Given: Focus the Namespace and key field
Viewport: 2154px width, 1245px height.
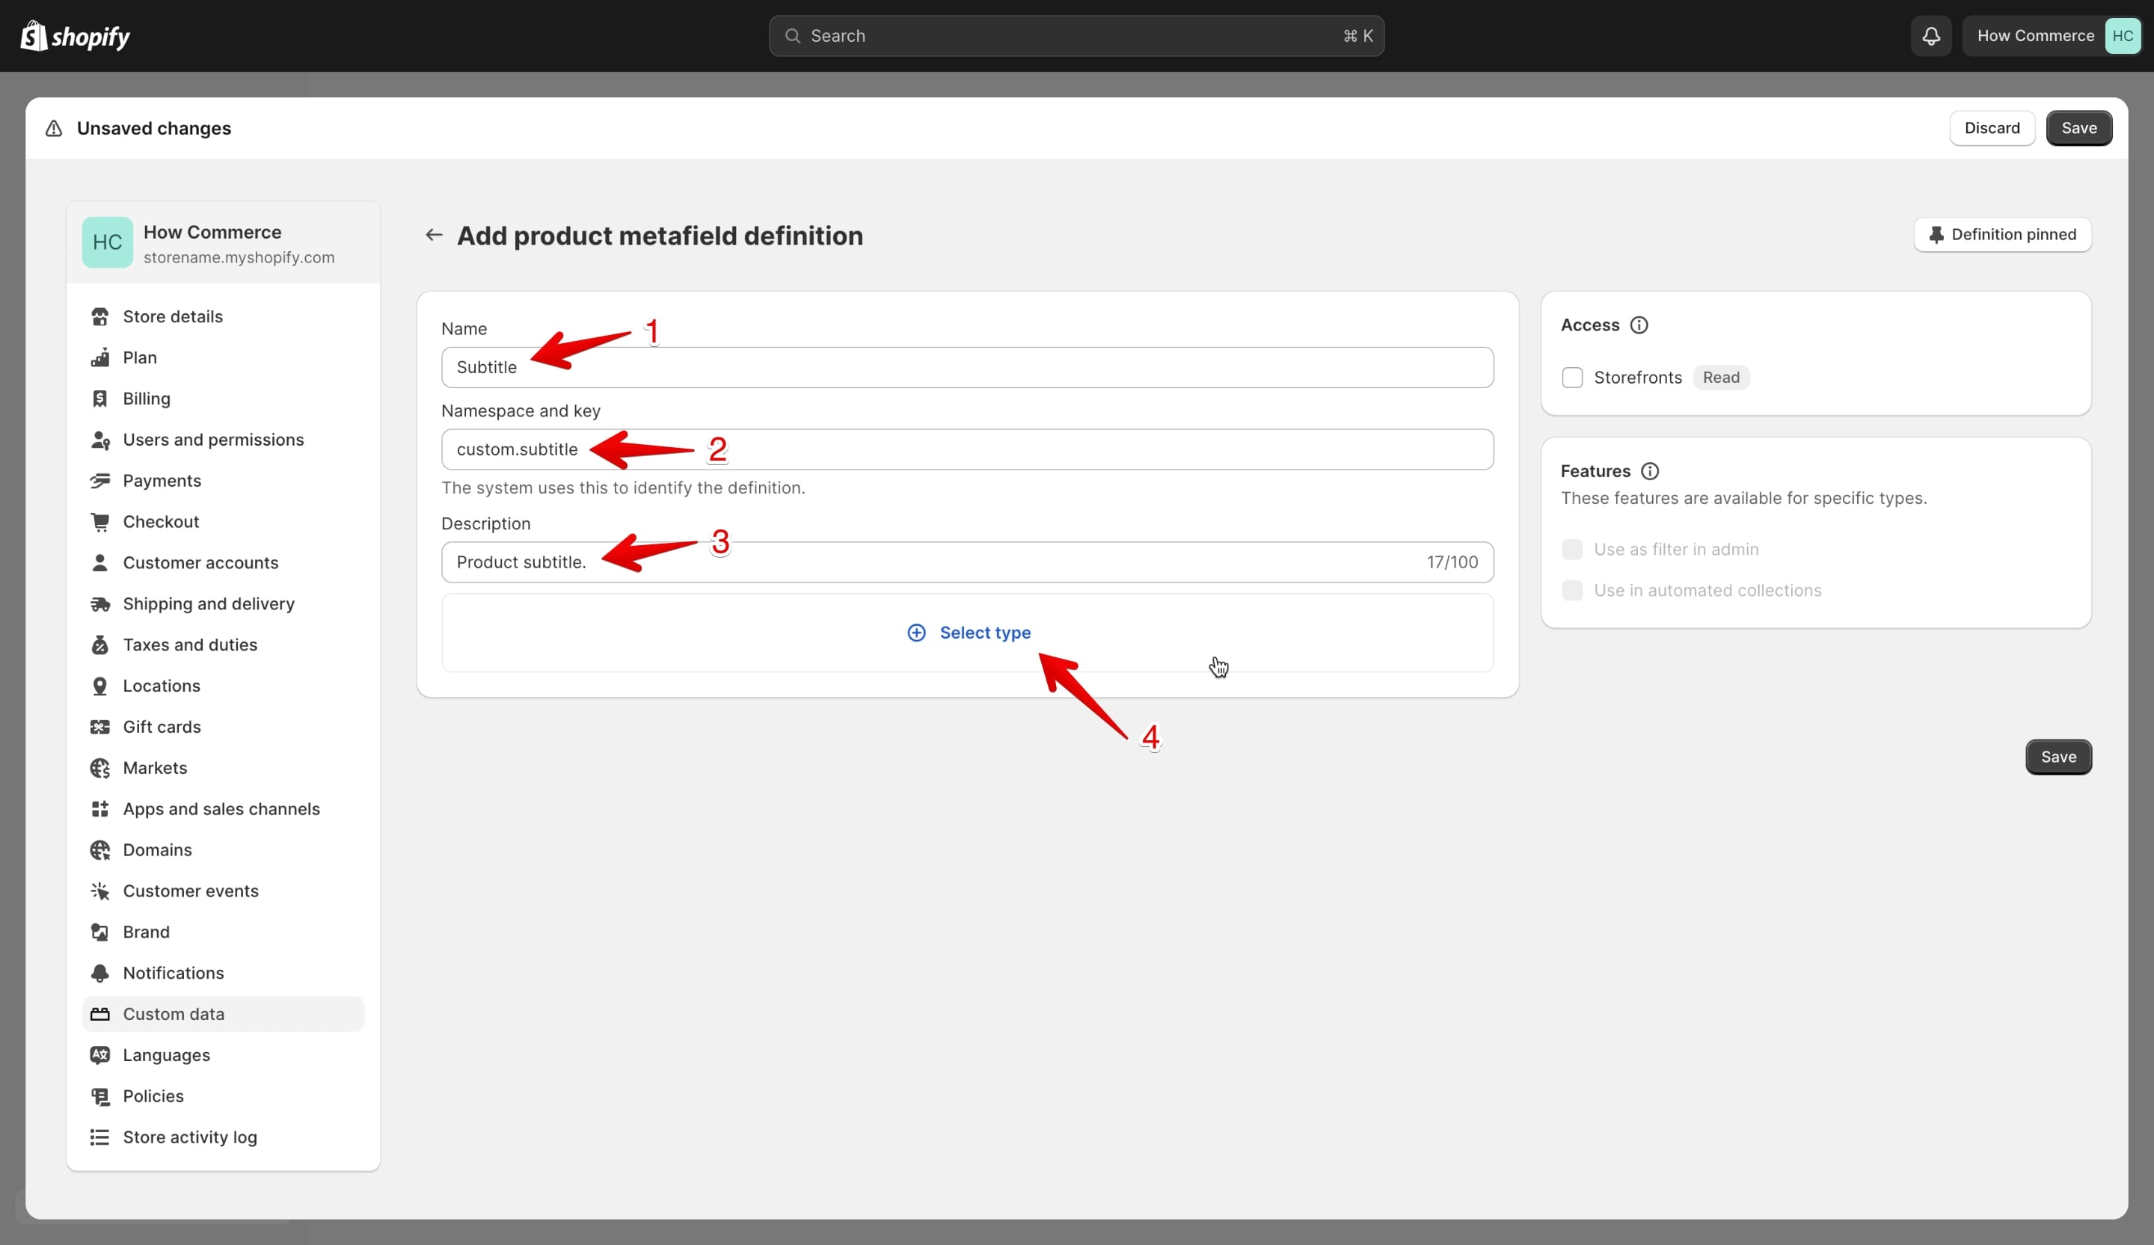Looking at the screenshot, I should coord(968,449).
